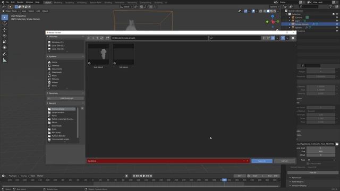
Task: Hide Smoke Domain in outliner
Action: (337, 24)
